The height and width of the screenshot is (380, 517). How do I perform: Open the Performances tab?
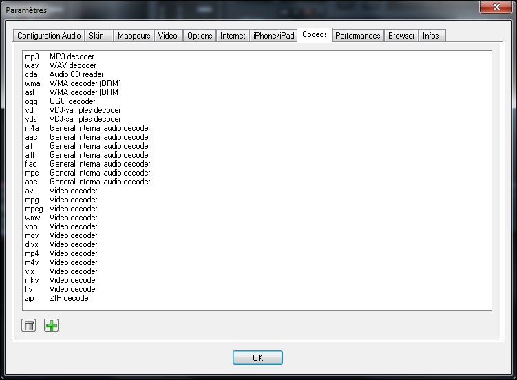[x=358, y=36]
